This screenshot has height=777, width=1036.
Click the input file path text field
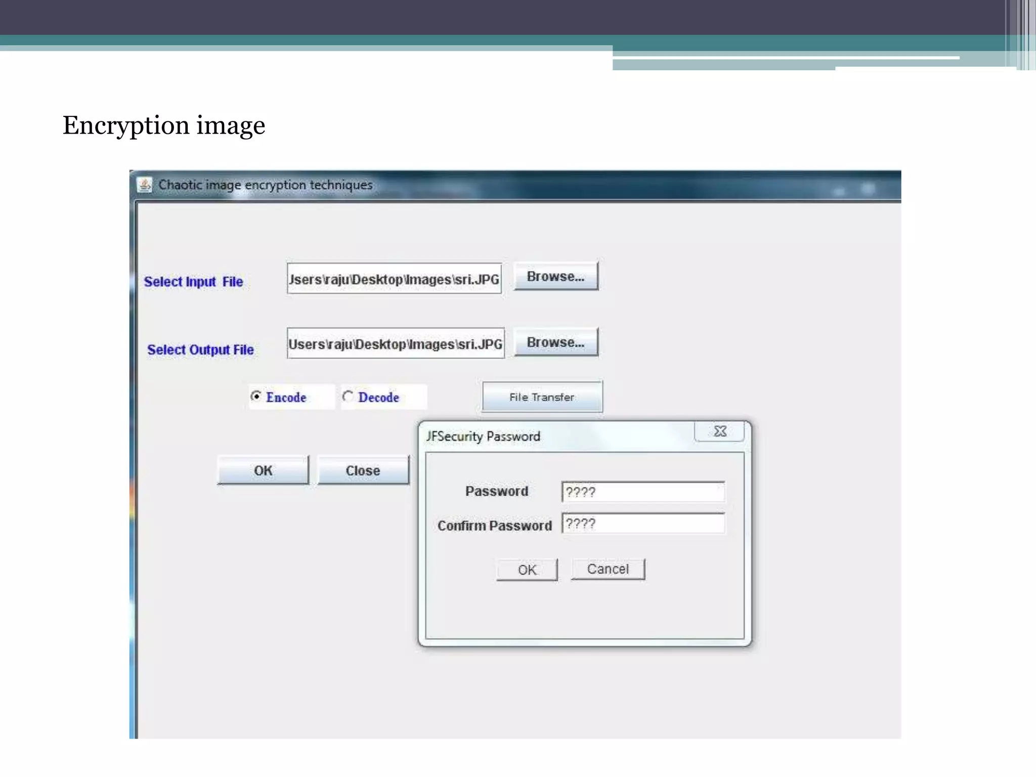[x=394, y=278]
